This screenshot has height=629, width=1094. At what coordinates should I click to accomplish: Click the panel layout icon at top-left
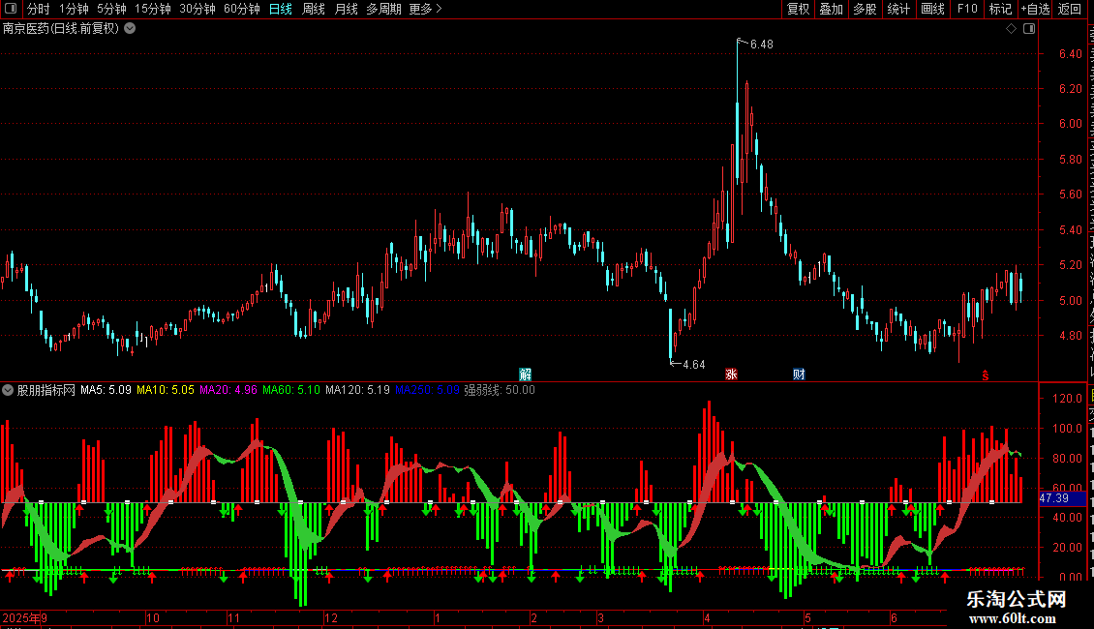tap(11, 9)
